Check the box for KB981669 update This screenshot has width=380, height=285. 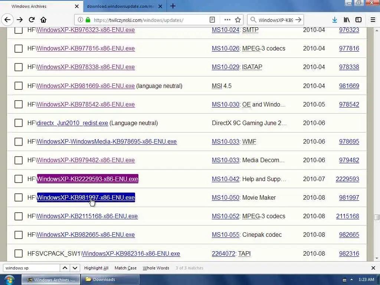[x=19, y=86]
